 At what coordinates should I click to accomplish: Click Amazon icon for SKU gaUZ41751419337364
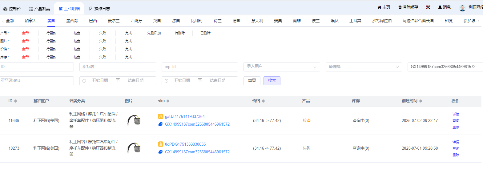pos(160,116)
